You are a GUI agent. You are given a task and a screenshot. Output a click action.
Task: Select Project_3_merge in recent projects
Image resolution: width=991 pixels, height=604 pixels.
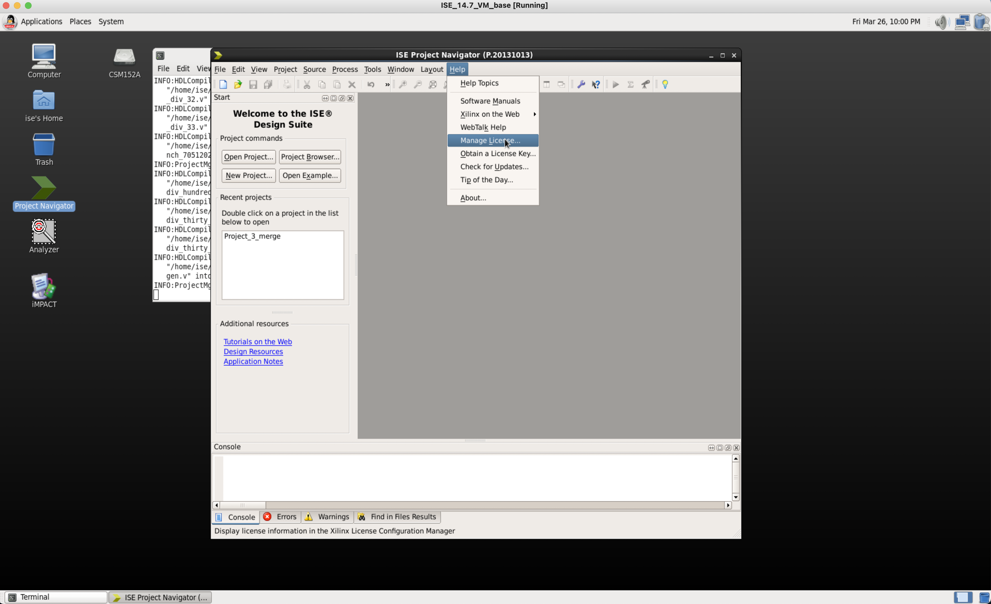(x=252, y=236)
